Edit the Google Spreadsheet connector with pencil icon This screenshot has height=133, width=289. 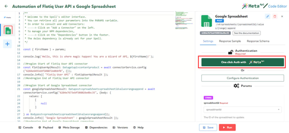(x=268, y=16)
